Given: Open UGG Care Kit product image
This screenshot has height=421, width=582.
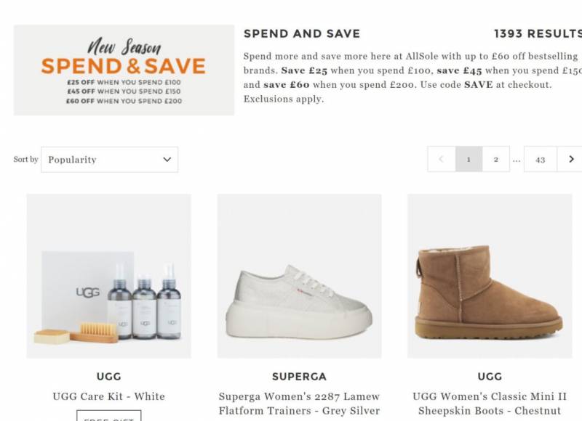Looking at the screenshot, I should [x=109, y=276].
